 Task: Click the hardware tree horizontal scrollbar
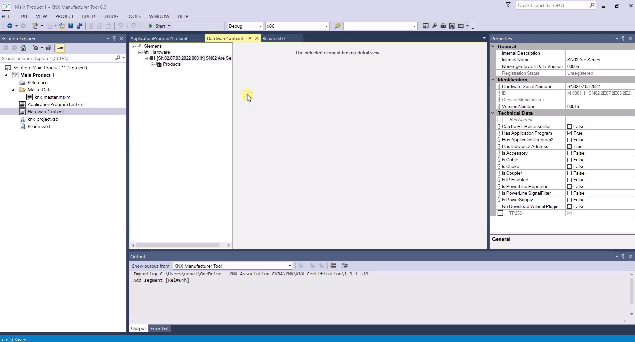tap(178, 245)
